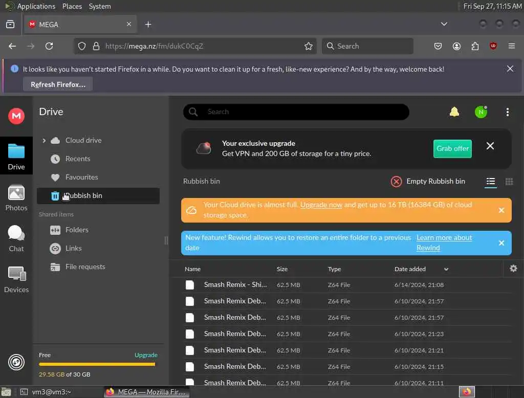
Task: Open Favourites in sidebar
Action: tap(81, 177)
